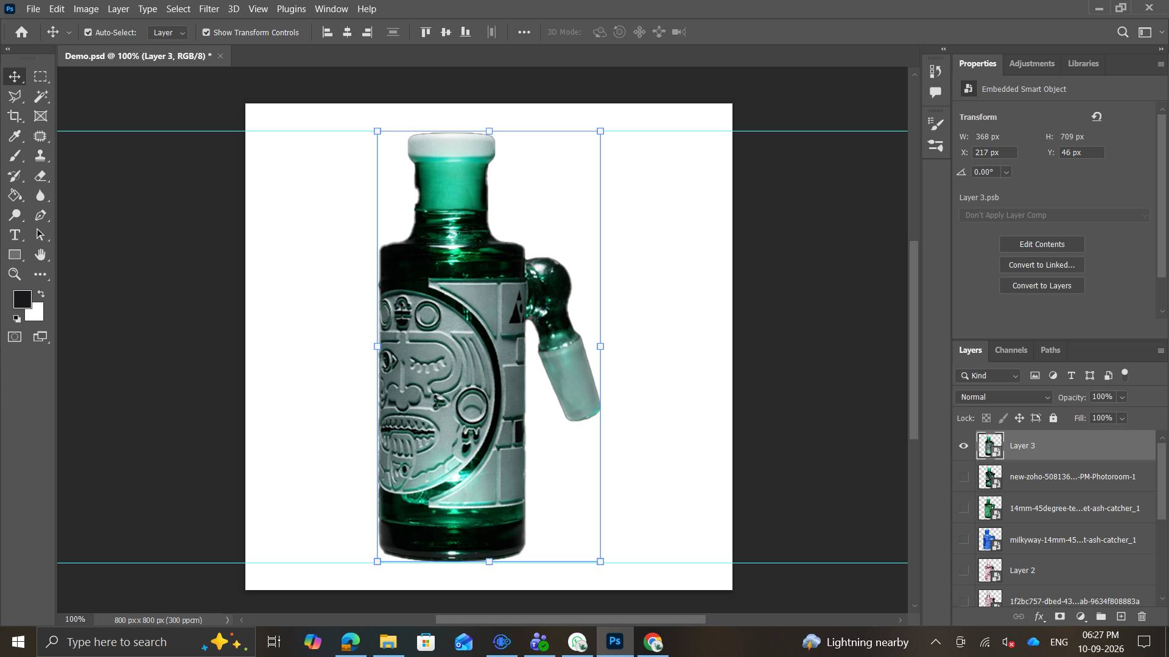Image resolution: width=1169 pixels, height=657 pixels.
Task: Open the Opacity slider dropdown arrow
Action: click(1122, 397)
